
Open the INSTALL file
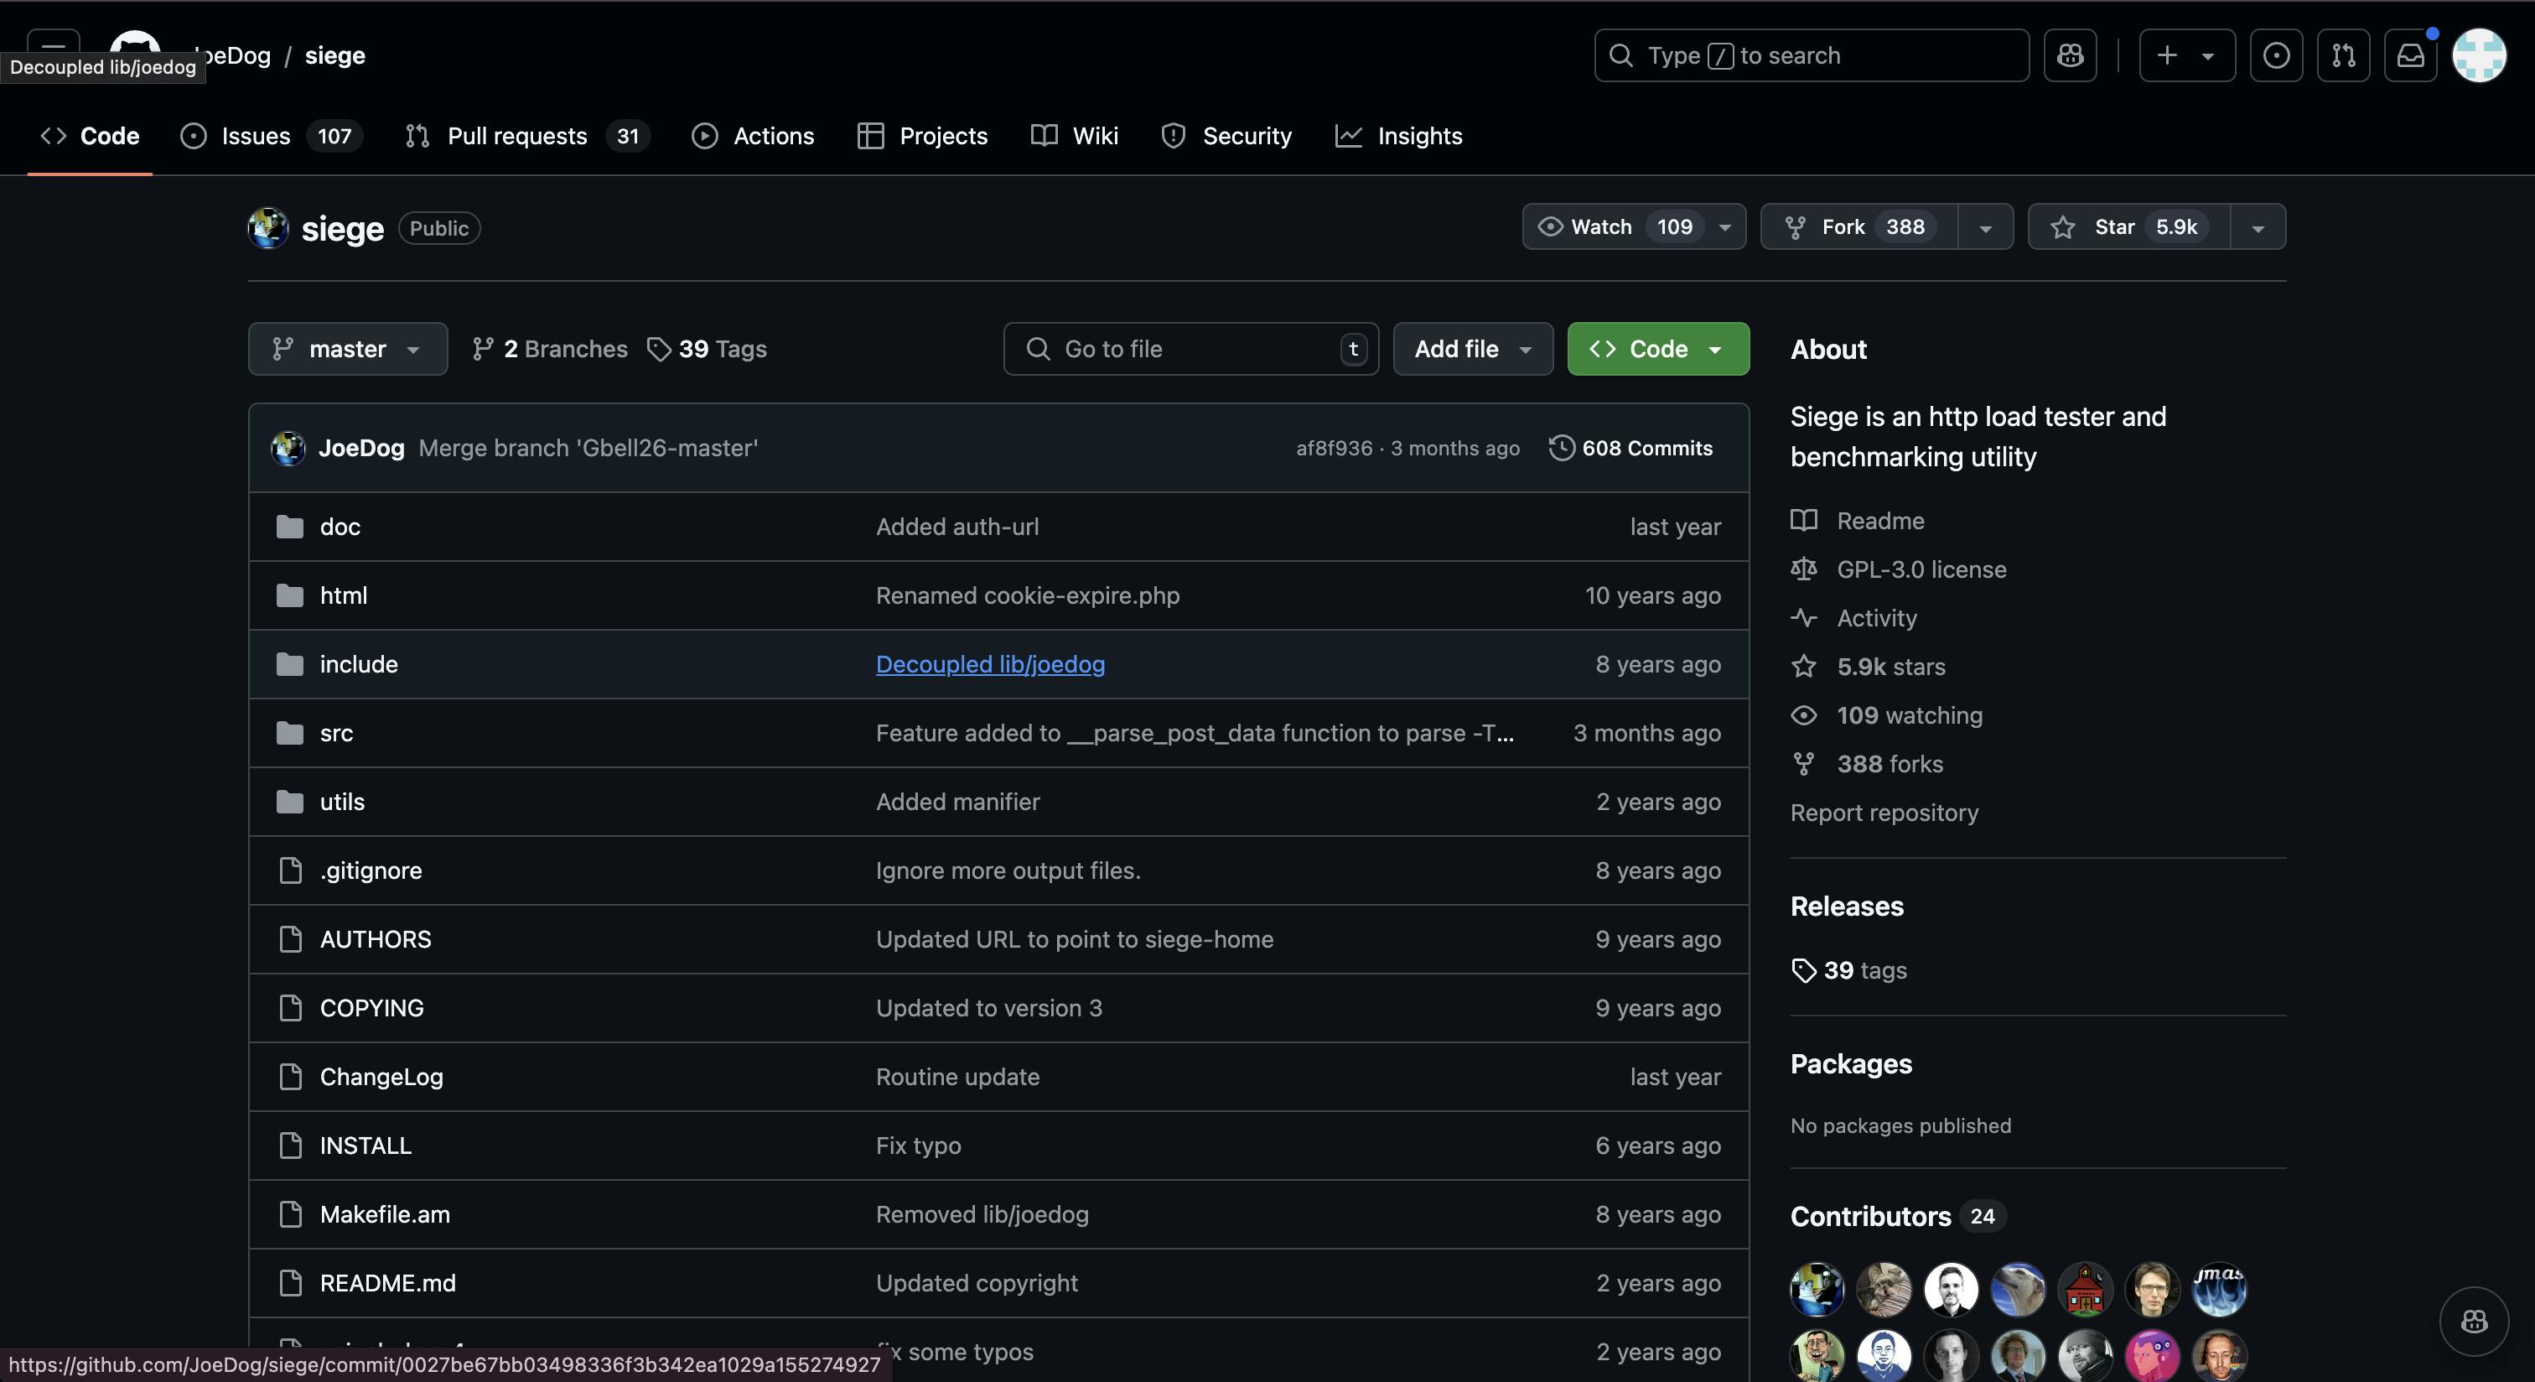click(365, 1146)
